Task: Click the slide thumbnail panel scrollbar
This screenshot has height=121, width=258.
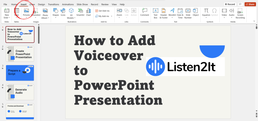Action: point(39,35)
